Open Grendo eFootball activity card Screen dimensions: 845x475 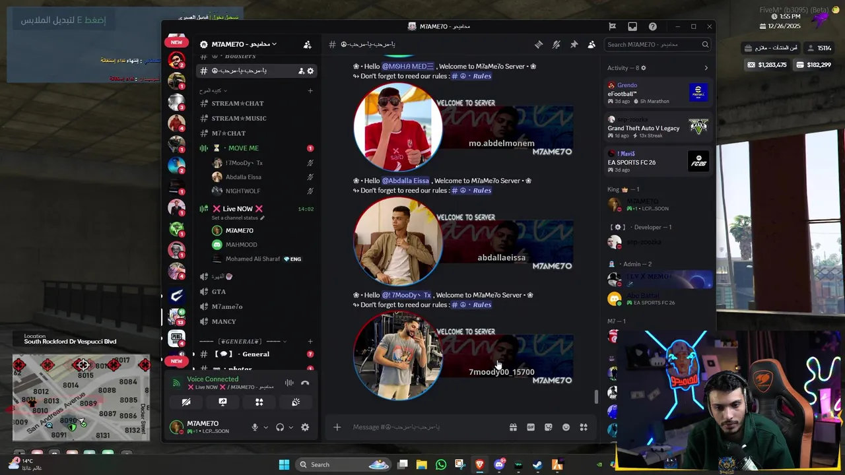(658, 93)
